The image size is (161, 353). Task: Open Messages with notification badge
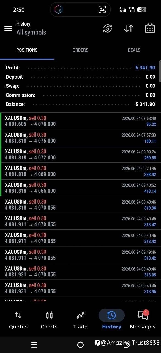(143, 320)
